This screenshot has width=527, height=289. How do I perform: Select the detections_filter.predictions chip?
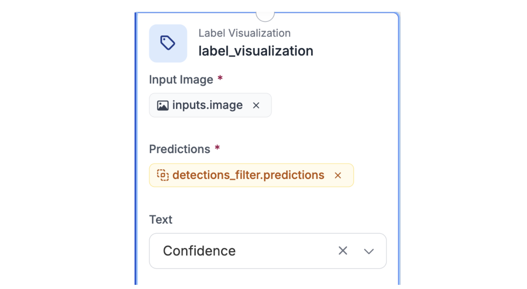click(x=248, y=175)
